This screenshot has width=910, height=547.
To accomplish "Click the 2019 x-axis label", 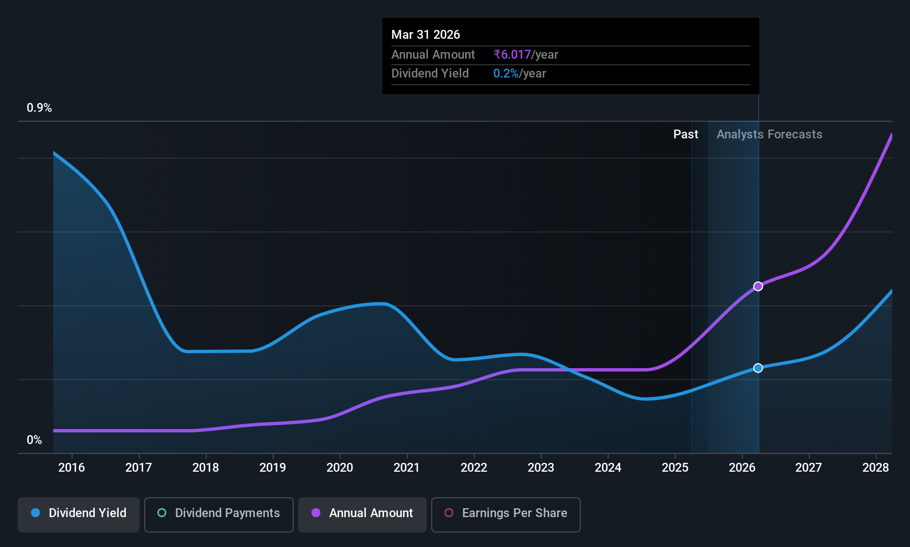I will 273,468.
